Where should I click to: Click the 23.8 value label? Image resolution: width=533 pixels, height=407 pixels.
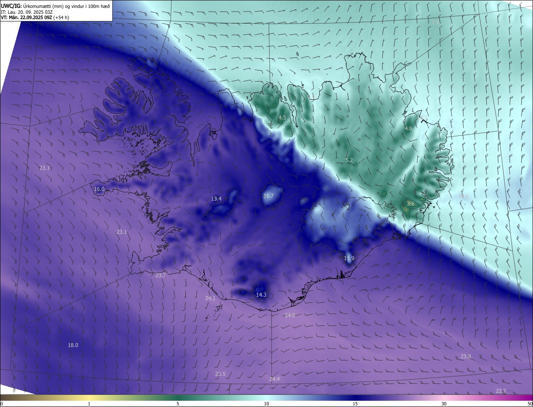coord(466,356)
